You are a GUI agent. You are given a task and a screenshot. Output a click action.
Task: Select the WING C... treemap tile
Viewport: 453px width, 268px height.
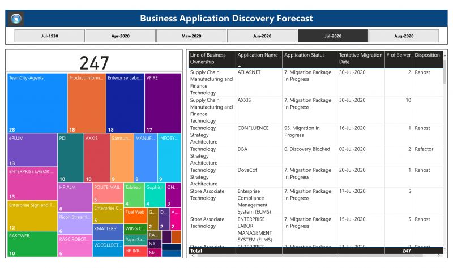pos(135,230)
